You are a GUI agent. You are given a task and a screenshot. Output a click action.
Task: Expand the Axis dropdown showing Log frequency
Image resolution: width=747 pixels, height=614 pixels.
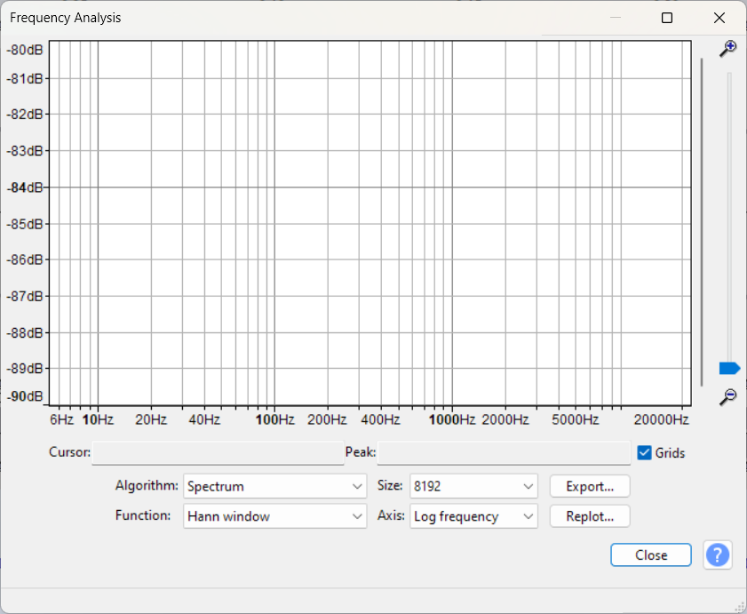coord(473,516)
